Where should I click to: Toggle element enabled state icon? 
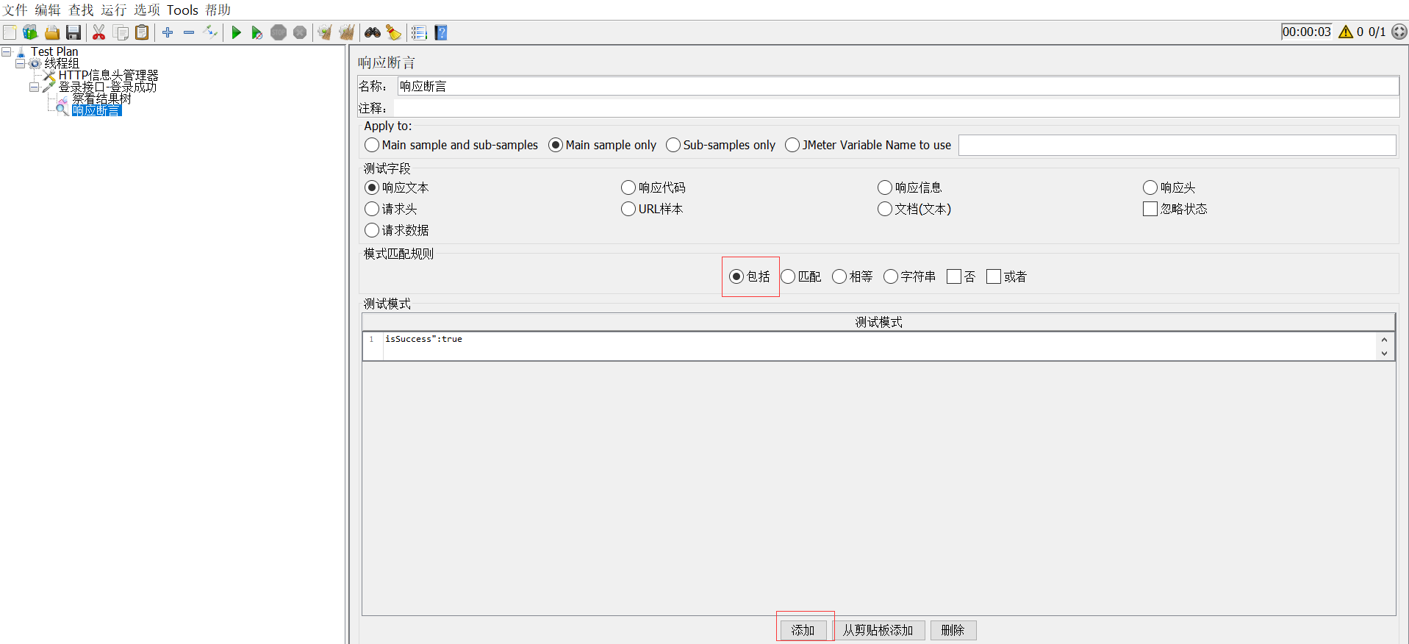point(210,32)
